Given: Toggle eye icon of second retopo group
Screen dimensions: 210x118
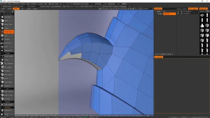Looking at the screenshot, I should coord(178,13).
